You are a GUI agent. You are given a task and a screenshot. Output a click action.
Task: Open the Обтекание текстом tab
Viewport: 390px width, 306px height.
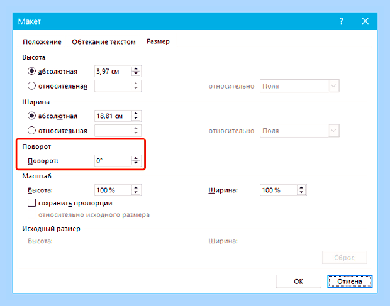coord(104,41)
